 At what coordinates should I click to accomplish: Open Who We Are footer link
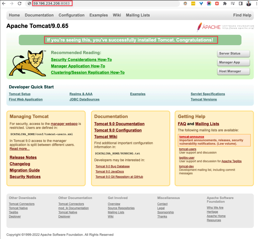pyautogui.click(x=215, y=208)
